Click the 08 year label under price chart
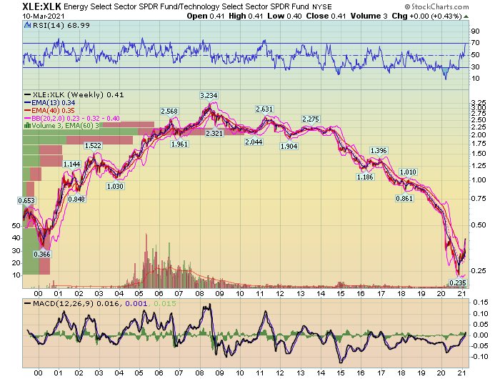 (199, 293)
